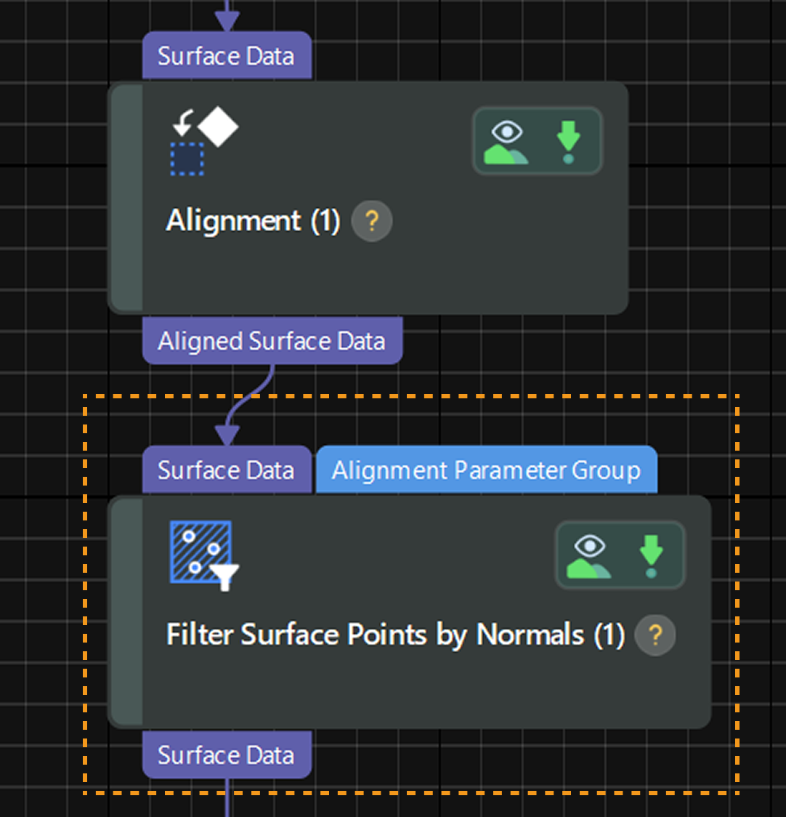Select Filter step's Surface Data output port

click(x=227, y=755)
